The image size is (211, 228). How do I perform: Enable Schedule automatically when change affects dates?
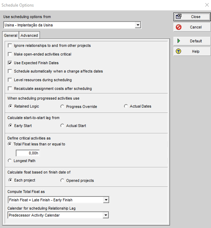(10, 71)
